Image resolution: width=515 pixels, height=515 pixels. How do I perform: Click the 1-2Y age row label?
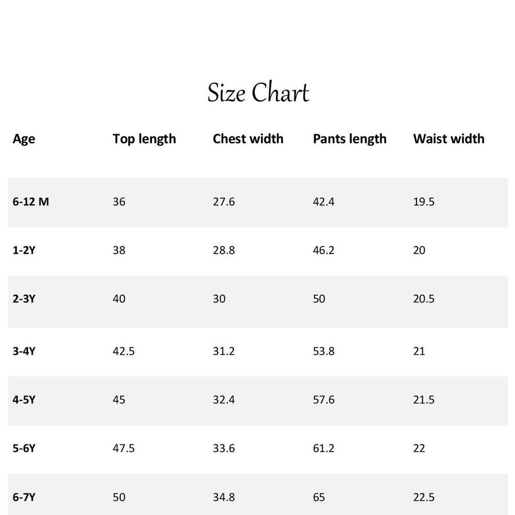tap(24, 250)
